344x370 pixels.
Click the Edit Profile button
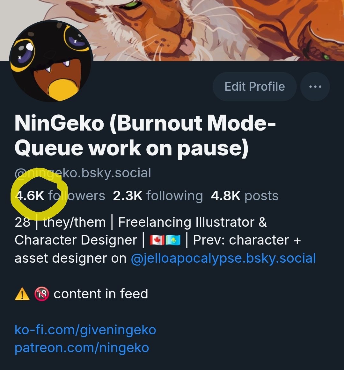(254, 87)
